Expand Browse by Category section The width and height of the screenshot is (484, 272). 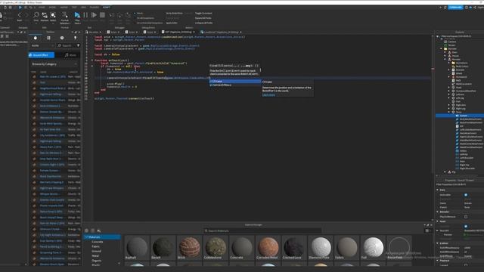point(54,63)
